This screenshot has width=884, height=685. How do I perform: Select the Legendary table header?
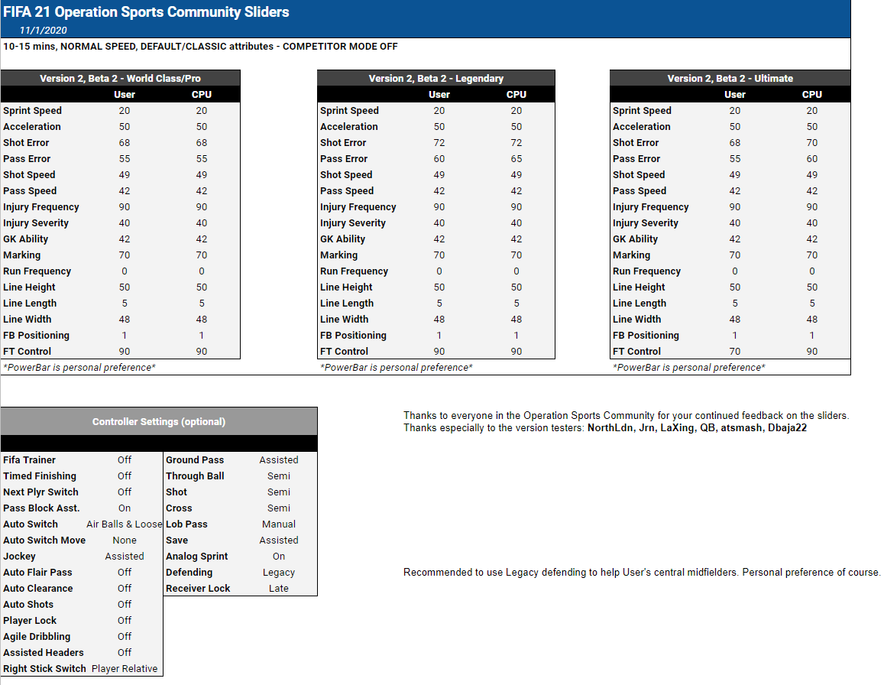(436, 78)
